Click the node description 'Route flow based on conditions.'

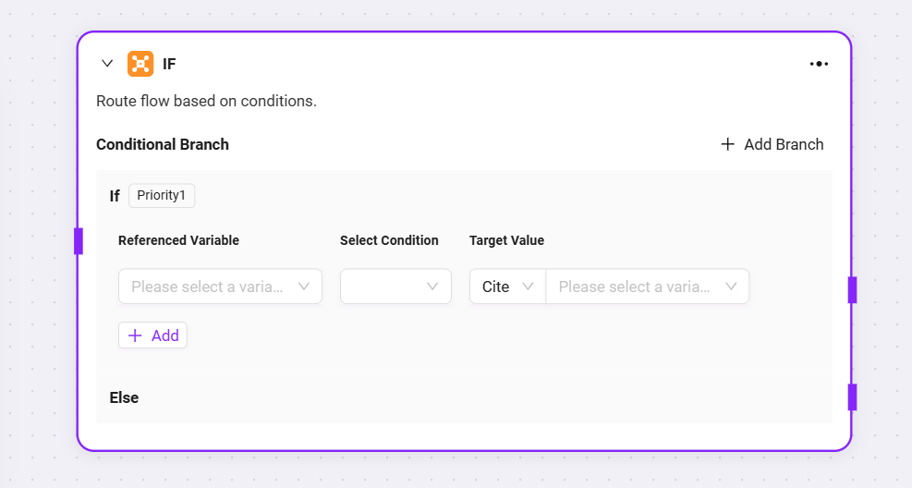tap(206, 102)
